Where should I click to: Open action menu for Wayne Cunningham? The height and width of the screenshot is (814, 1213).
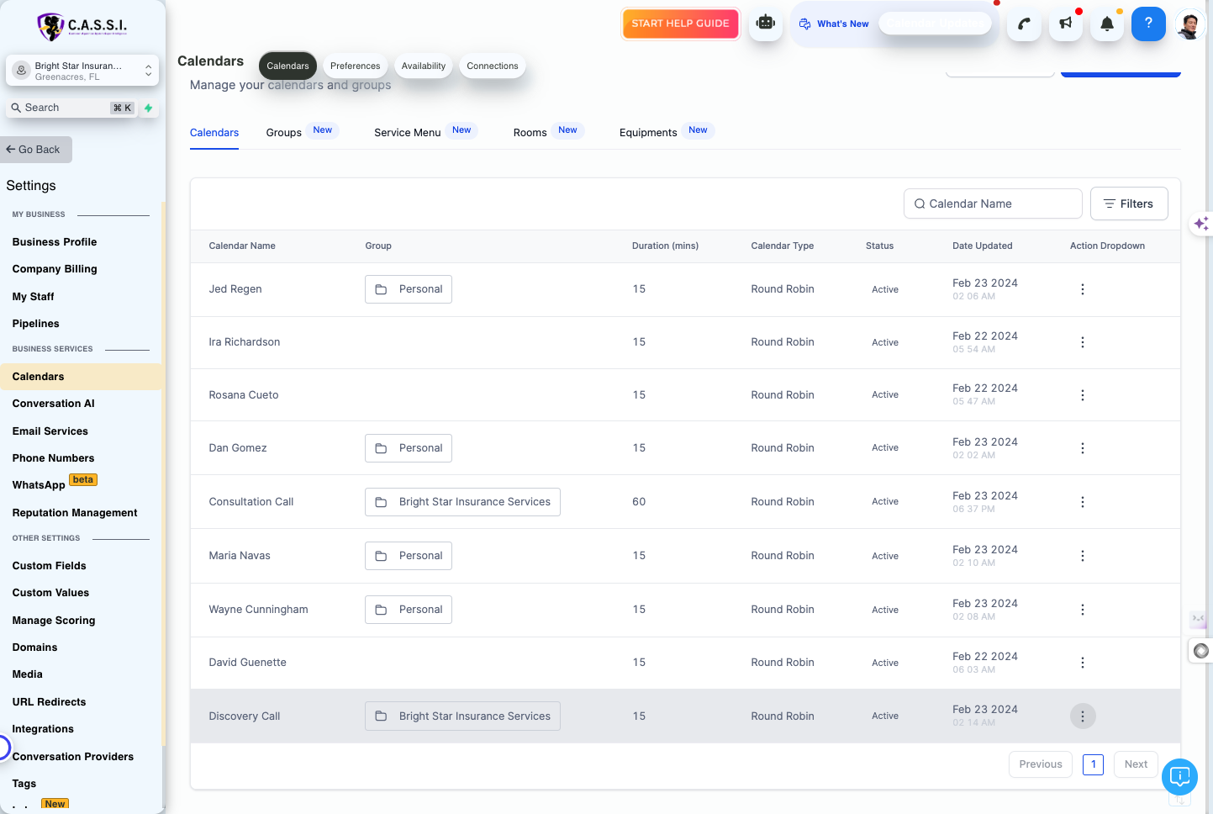[x=1083, y=610]
